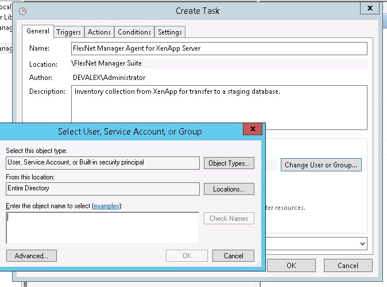
Task: Open the Triggers tab
Action: [69, 32]
